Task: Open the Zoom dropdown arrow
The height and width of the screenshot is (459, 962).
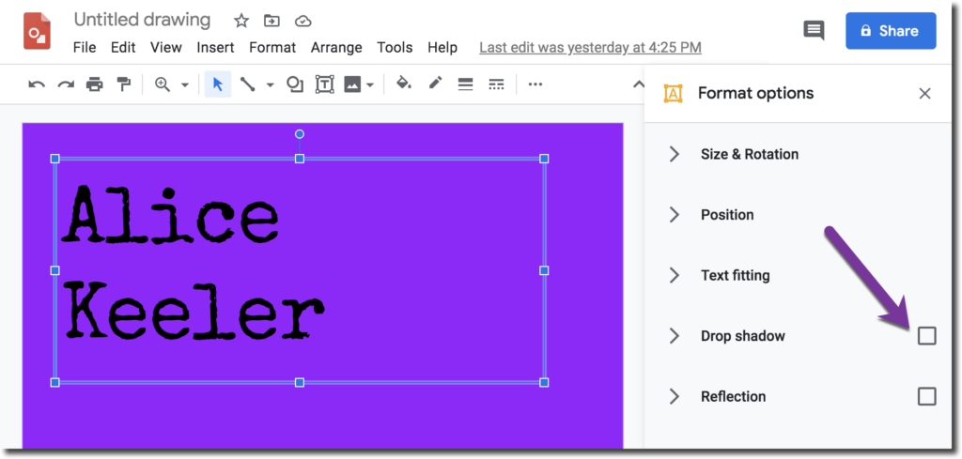Action: coord(185,85)
